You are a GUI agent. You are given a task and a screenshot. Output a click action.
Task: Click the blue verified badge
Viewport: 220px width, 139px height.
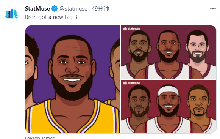tap(54, 9)
